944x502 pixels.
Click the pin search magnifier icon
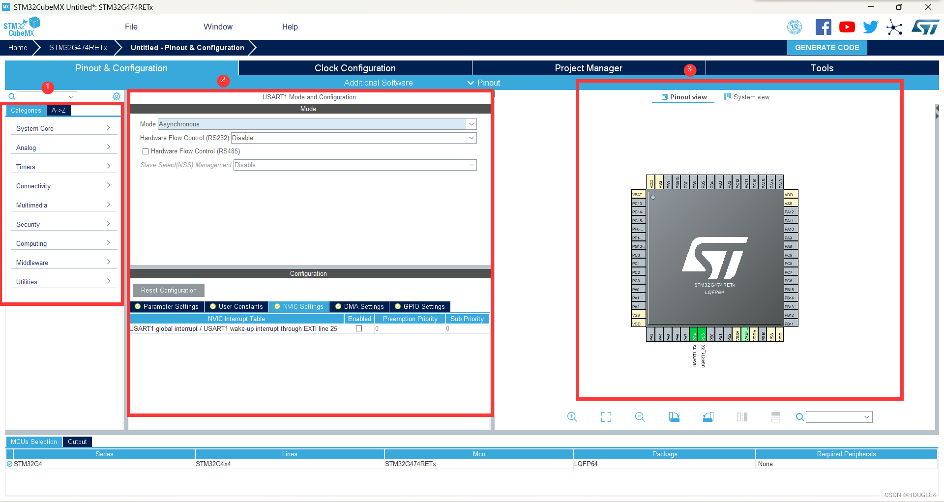click(800, 417)
